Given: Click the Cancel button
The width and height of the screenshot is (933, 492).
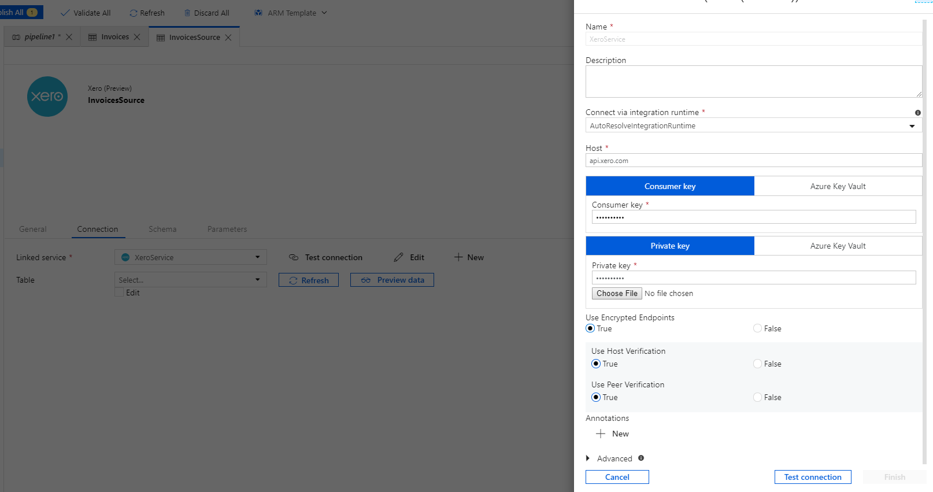Looking at the screenshot, I should click(x=617, y=477).
